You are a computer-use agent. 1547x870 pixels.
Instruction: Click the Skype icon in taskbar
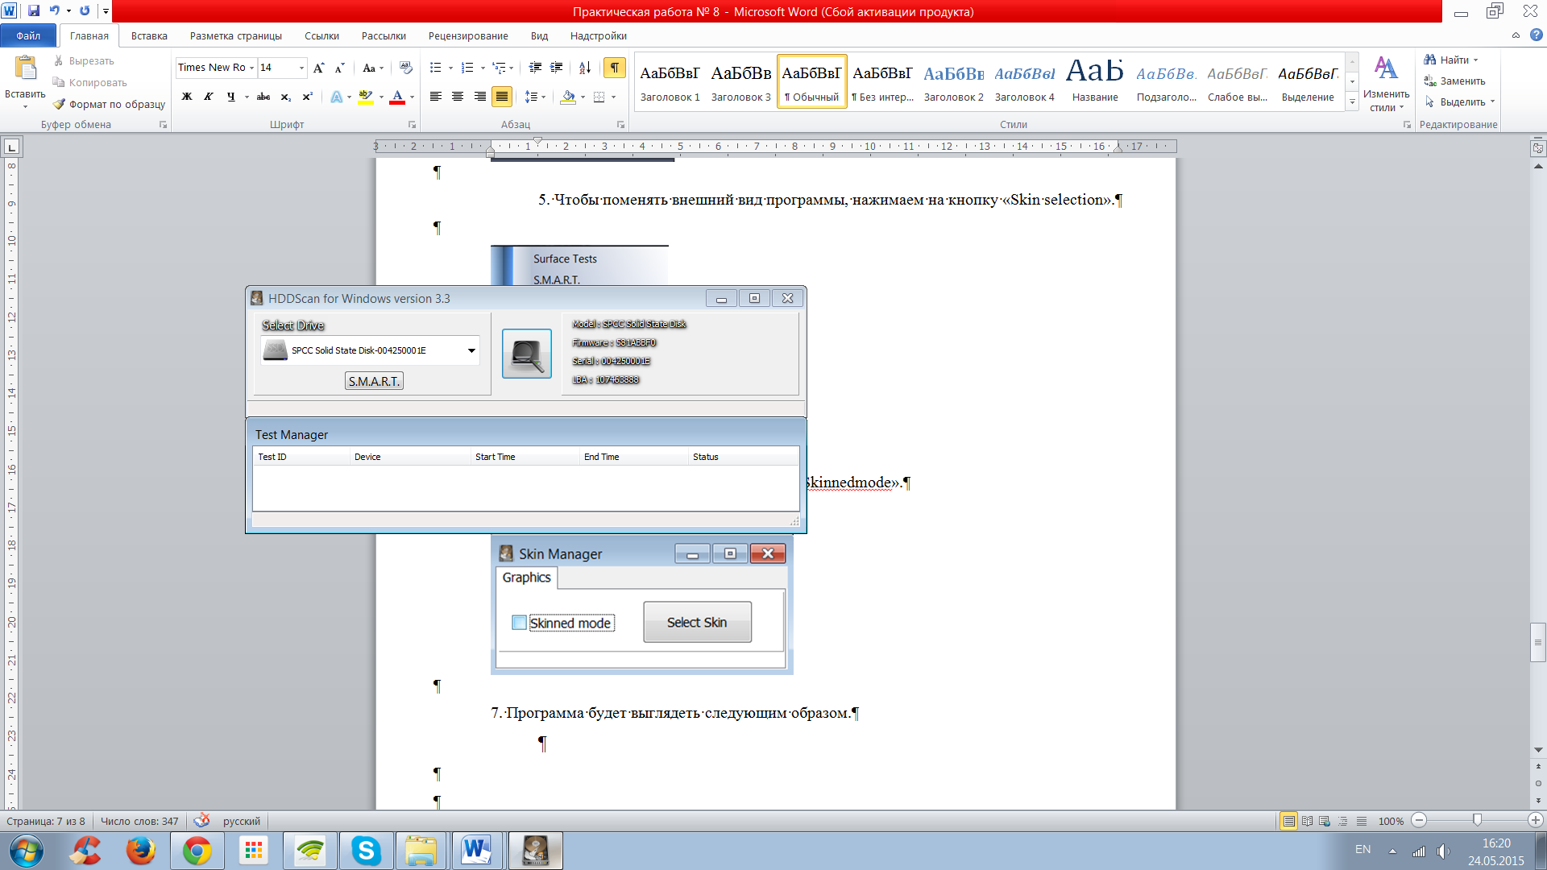pos(366,851)
